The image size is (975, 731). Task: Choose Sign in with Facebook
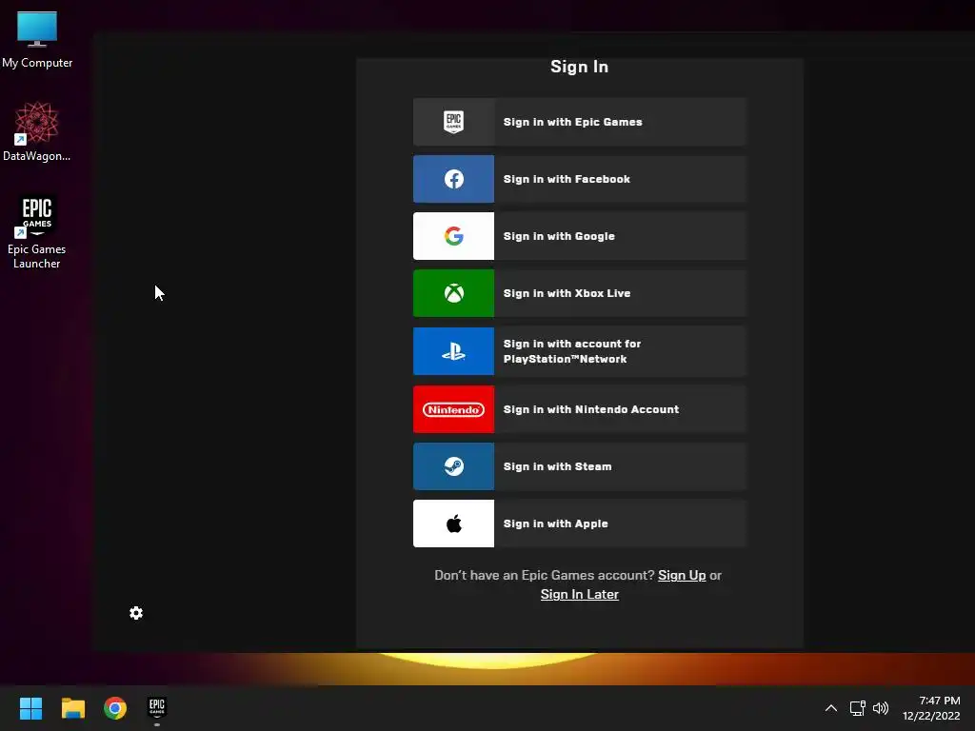pyautogui.click(x=580, y=179)
